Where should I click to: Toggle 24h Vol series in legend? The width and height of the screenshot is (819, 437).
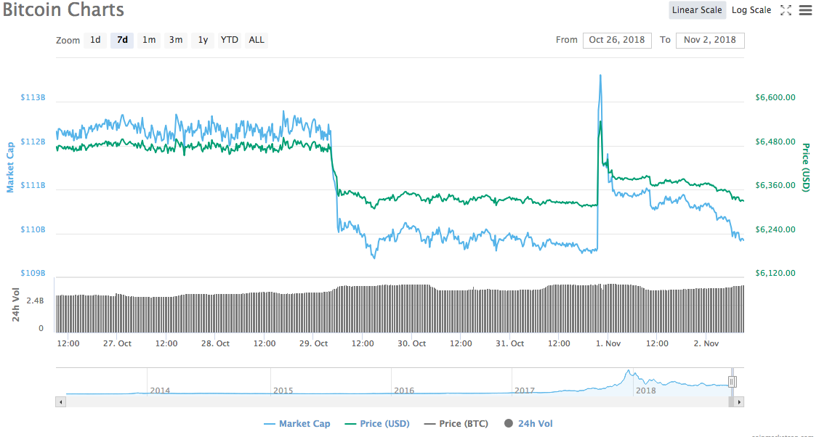pyautogui.click(x=528, y=423)
